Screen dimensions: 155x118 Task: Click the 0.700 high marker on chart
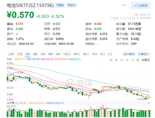(20, 73)
